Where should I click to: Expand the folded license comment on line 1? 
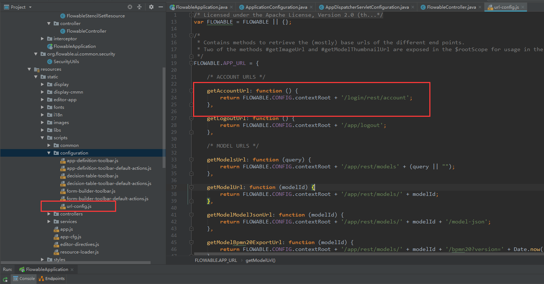[191, 15]
